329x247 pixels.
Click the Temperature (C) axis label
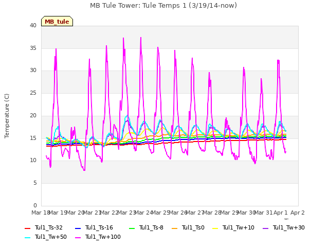[7, 116]
